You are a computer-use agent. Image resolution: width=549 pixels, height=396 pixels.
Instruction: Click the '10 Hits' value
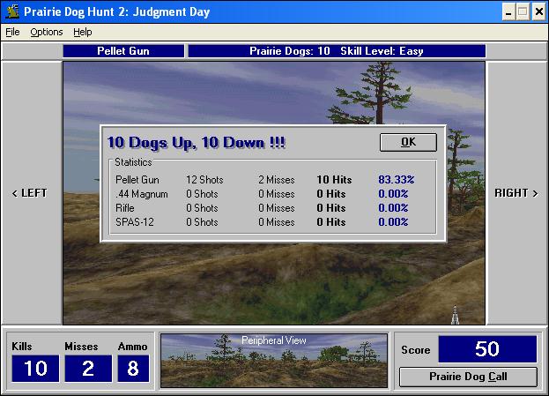pyautogui.click(x=334, y=180)
